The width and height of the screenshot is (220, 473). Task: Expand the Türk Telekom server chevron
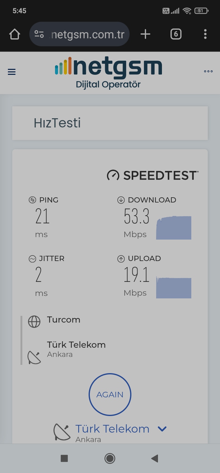click(162, 429)
